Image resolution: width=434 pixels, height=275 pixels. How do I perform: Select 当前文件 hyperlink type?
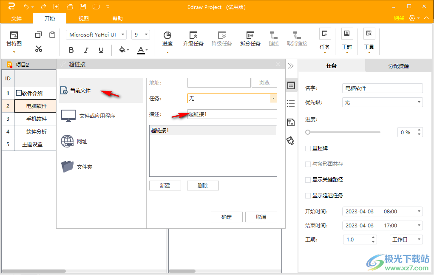coord(101,91)
